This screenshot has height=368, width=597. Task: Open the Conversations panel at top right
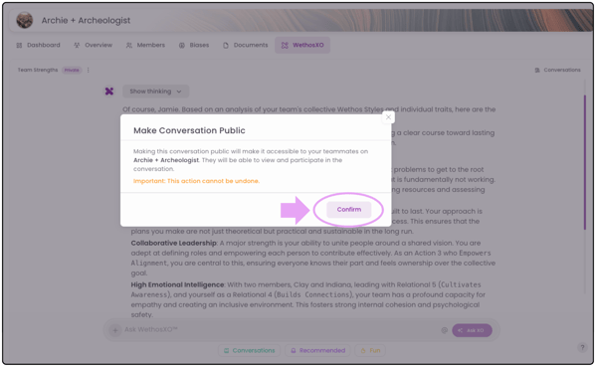point(558,70)
